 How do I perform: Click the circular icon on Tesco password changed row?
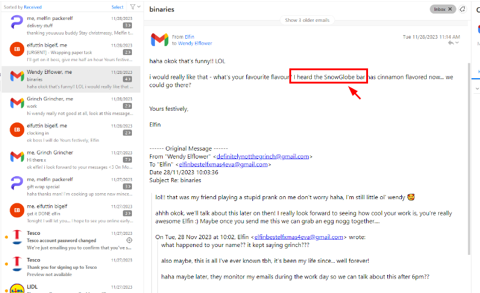pos(129,240)
